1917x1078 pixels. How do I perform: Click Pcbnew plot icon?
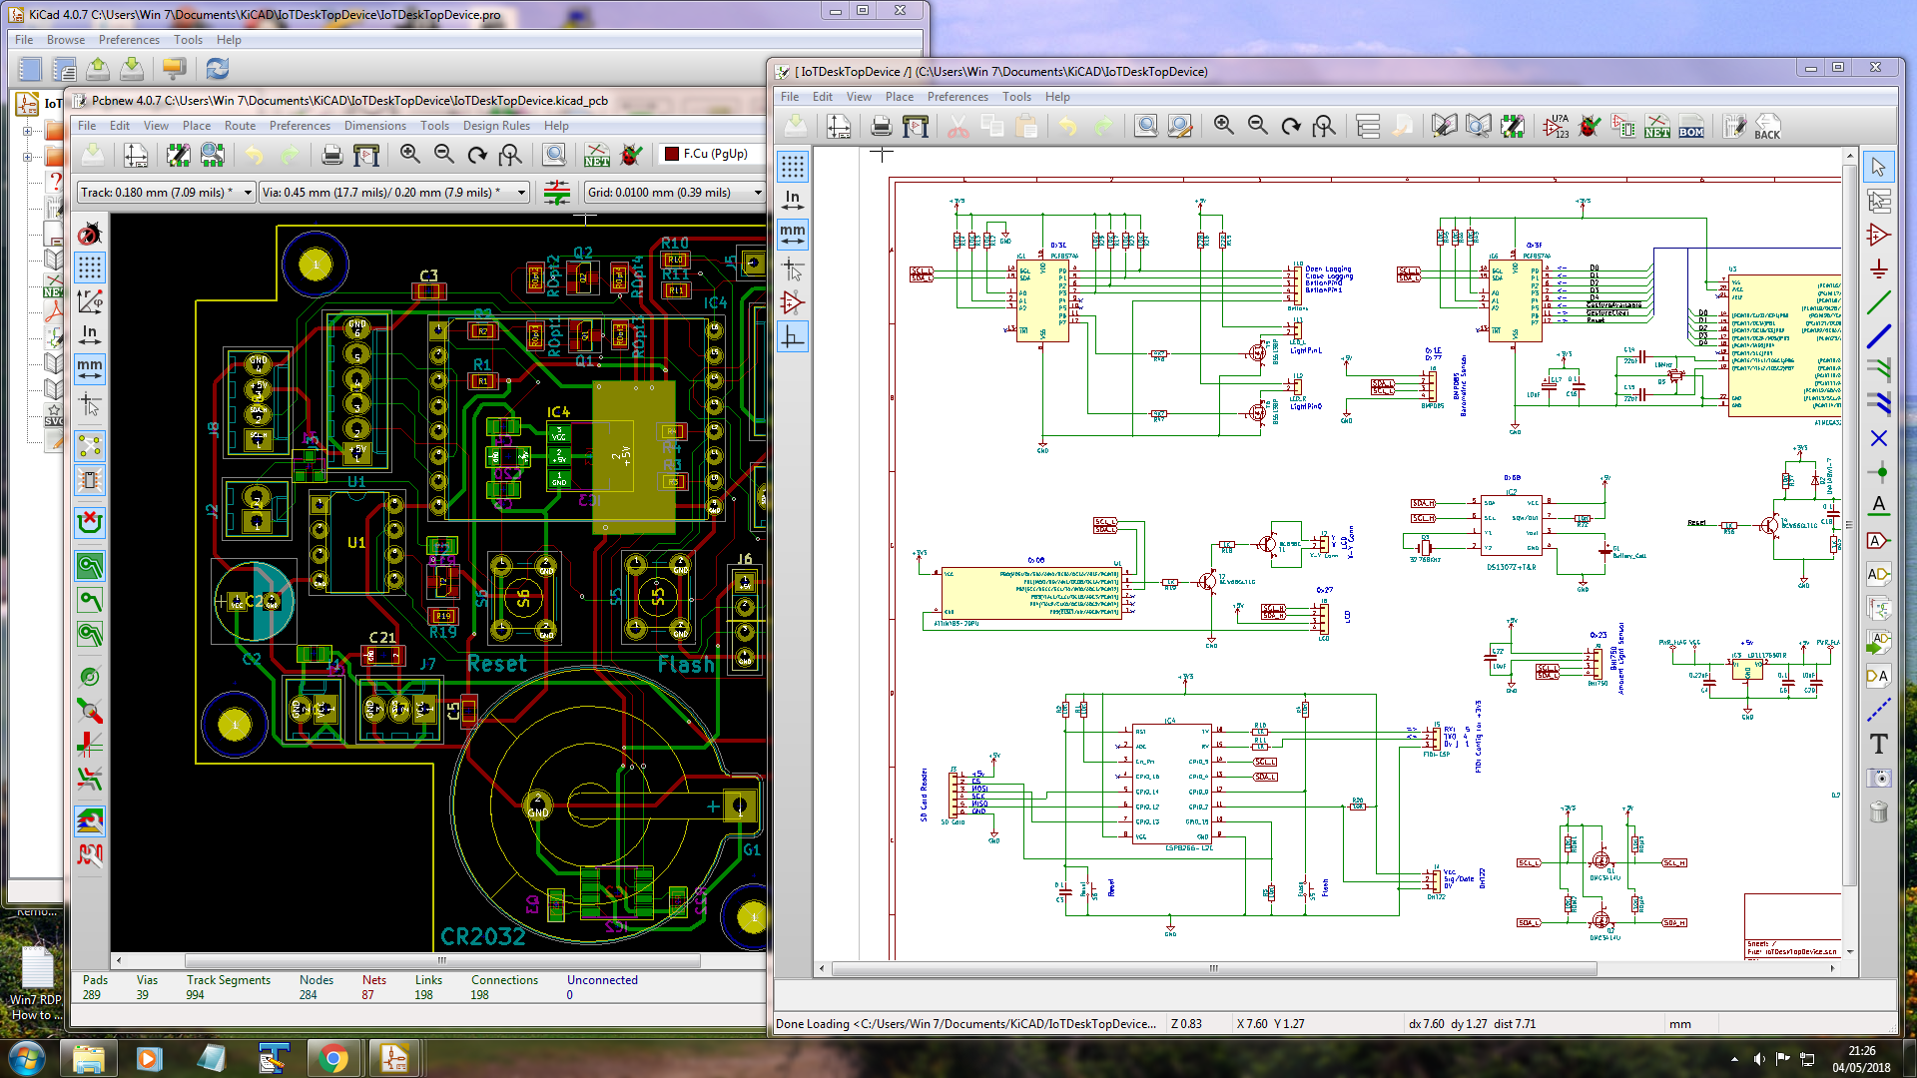pyautogui.click(x=366, y=155)
